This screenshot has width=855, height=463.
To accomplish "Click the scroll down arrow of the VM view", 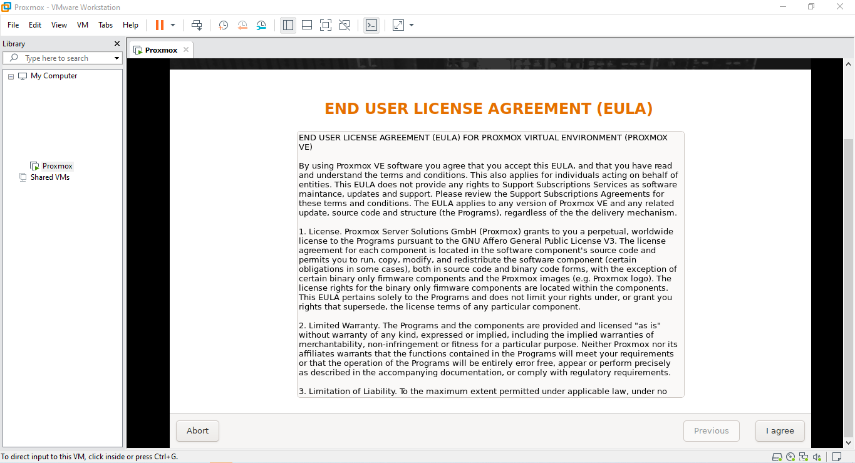I will click(x=849, y=444).
